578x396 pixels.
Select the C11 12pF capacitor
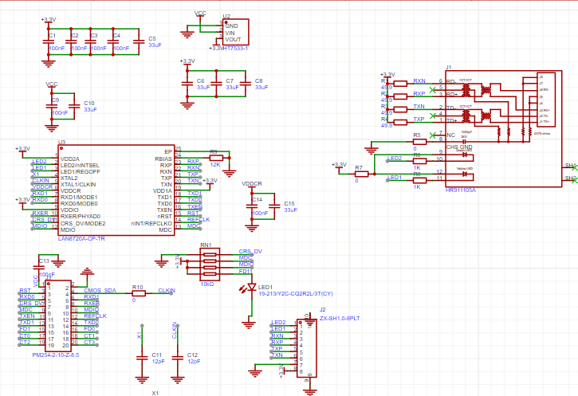tap(142, 358)
